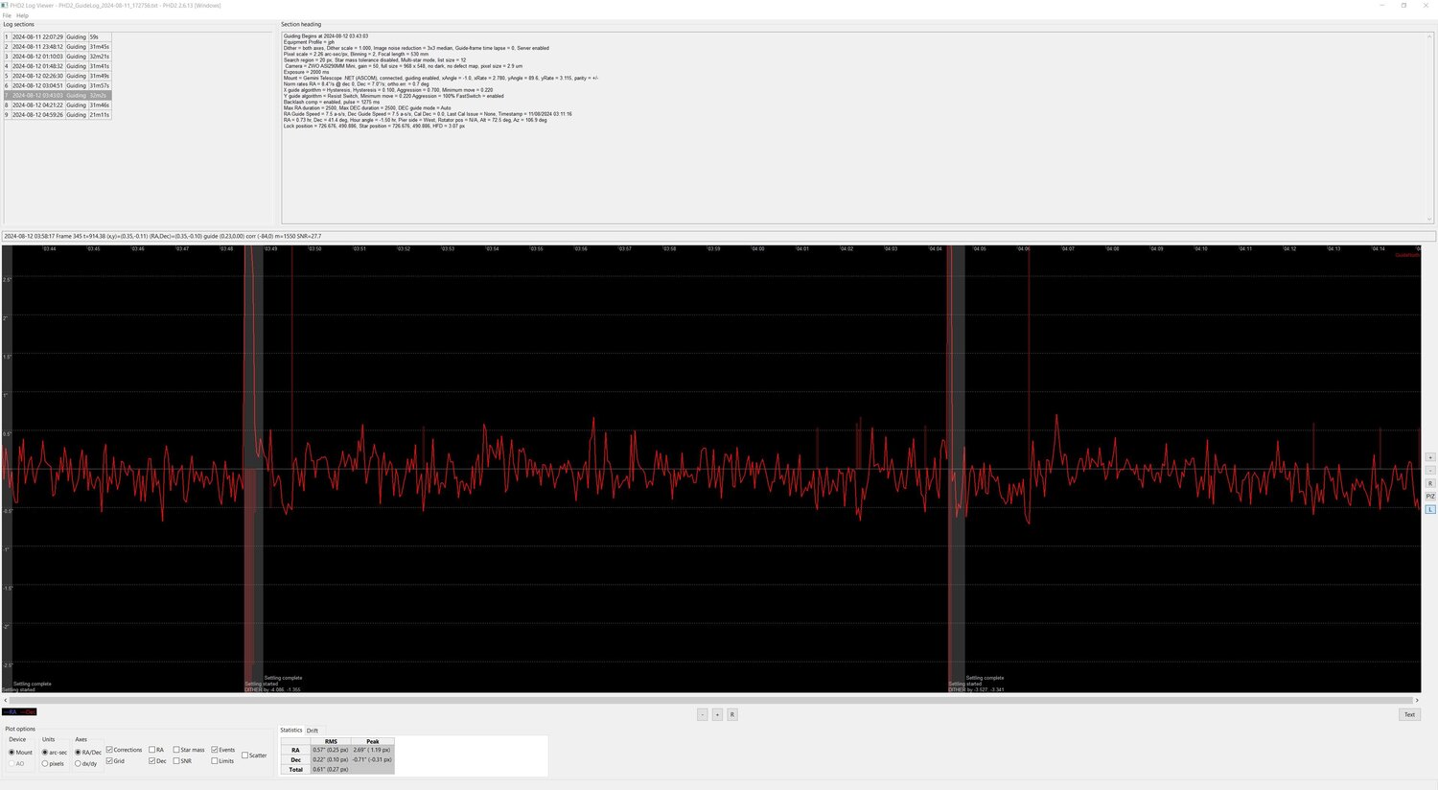The image size is (1438, 790).
Task: Click the first DITHER event marker label
Action: [x=272, y=689]
